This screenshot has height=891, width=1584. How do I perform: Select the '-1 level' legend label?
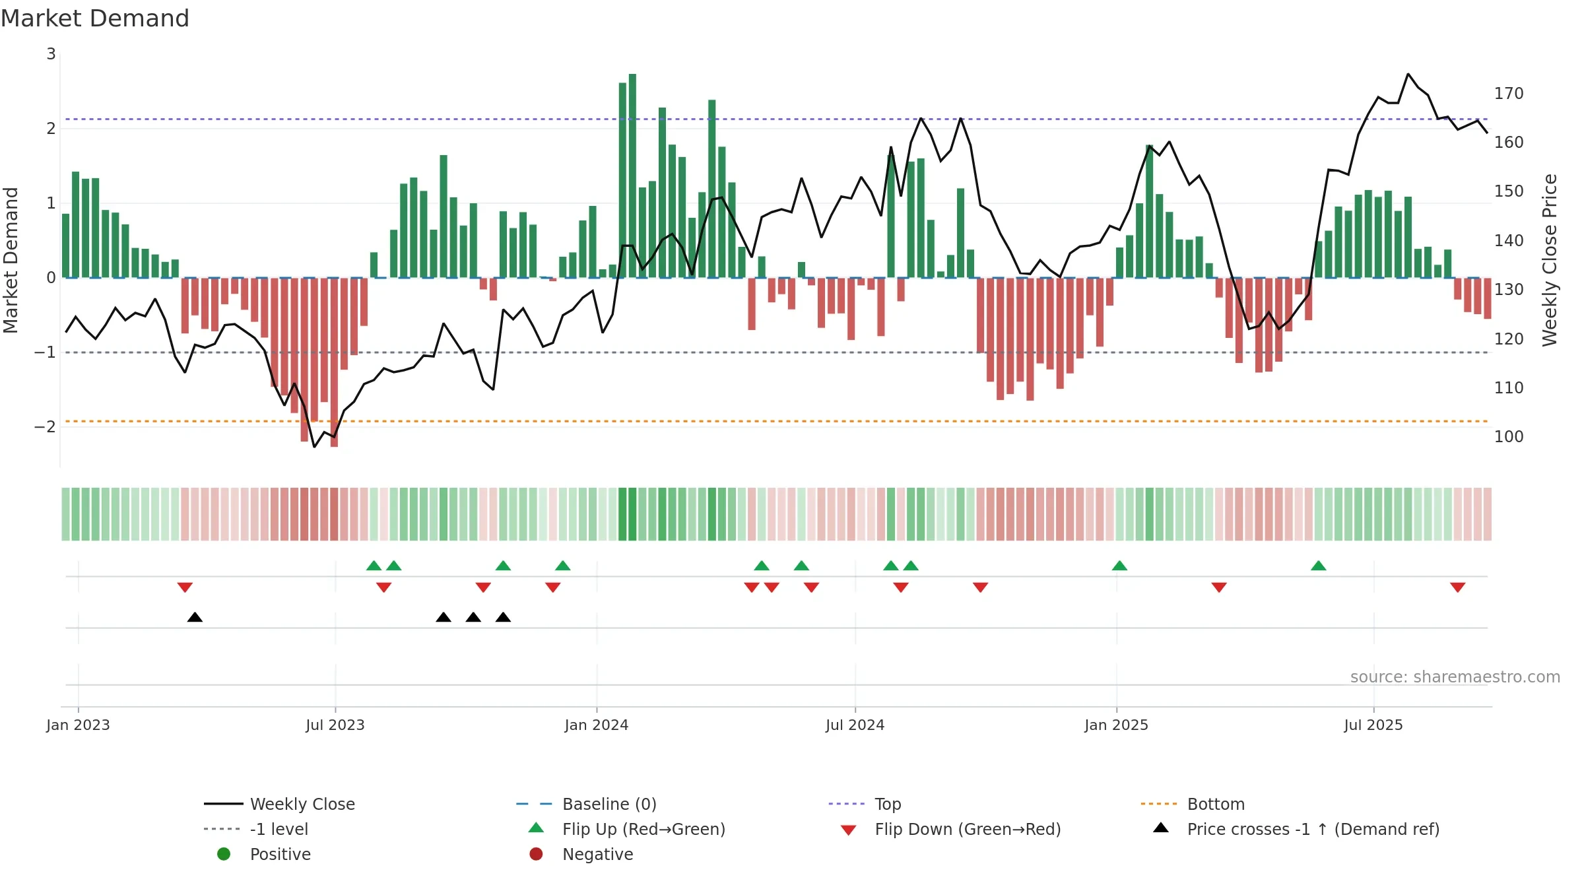pos(279,829)
